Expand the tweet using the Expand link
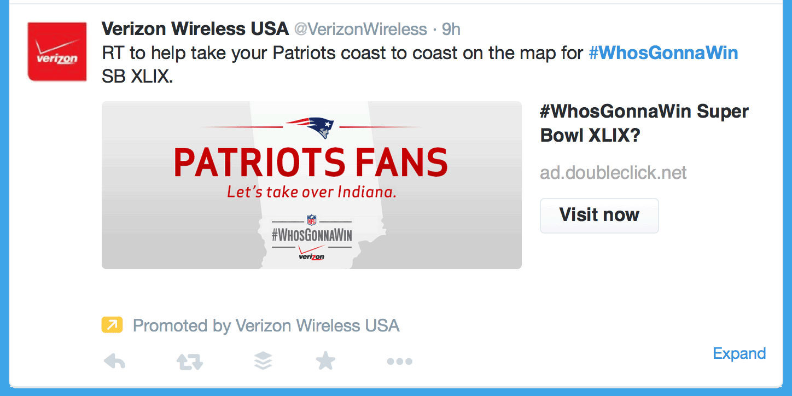Viewport: 792px width, 396px height. click(x=739, y=353)
